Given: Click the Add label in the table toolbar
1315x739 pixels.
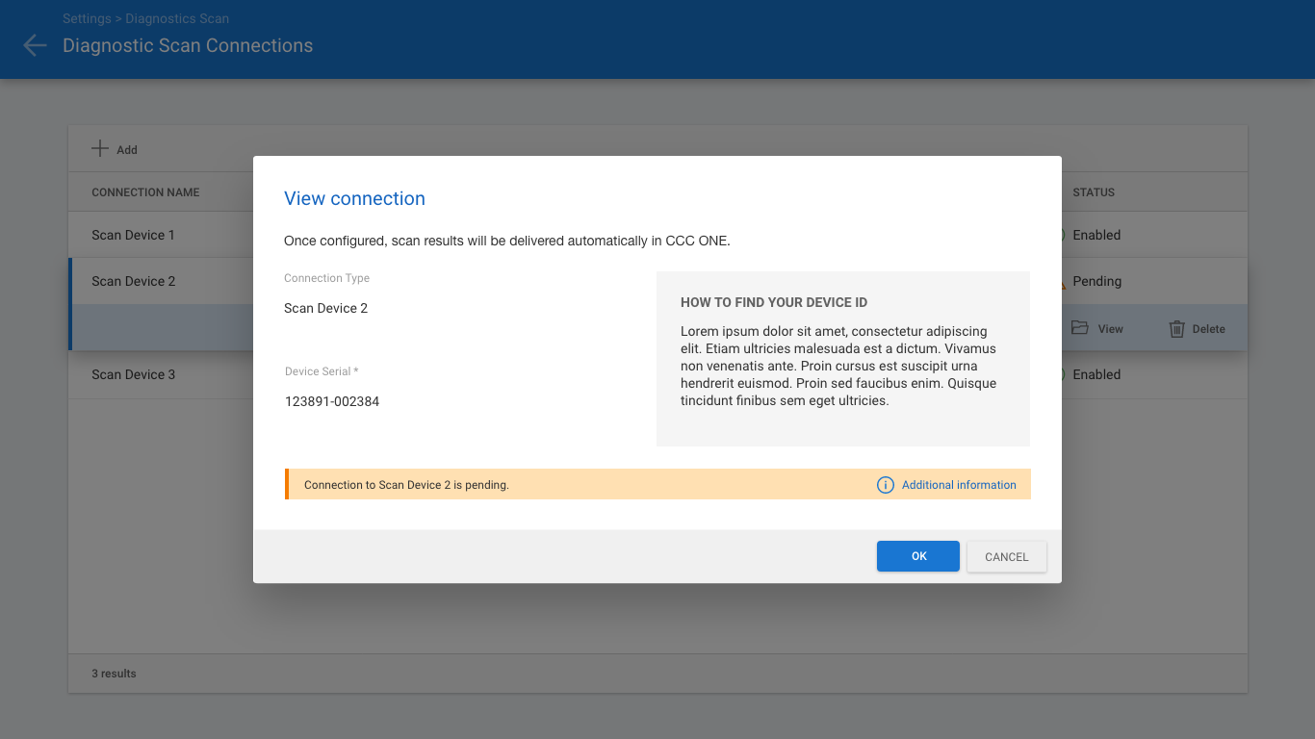Looking at the screenshot, I should (x=127, y=150).
